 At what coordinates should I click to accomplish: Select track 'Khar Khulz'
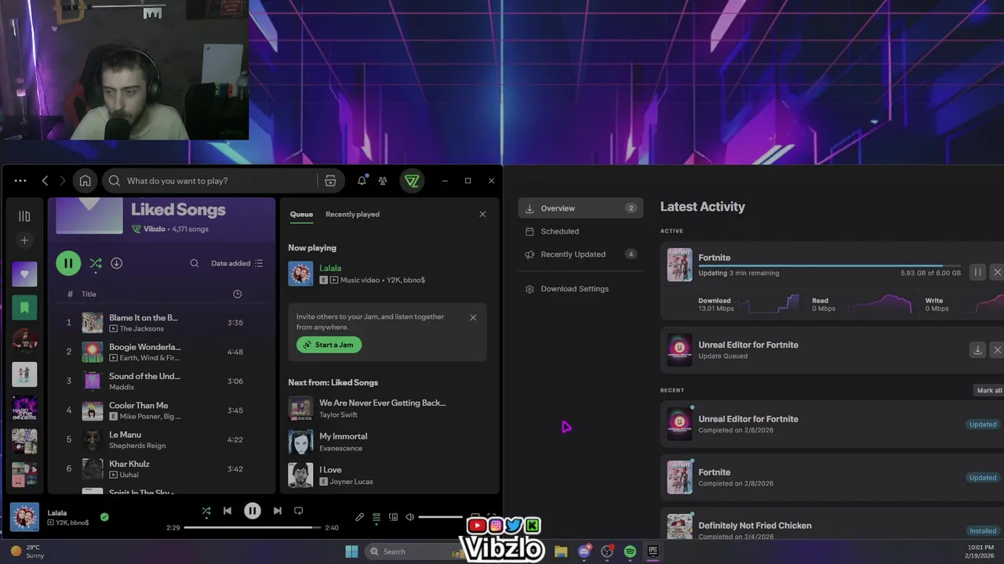(161, 468)
